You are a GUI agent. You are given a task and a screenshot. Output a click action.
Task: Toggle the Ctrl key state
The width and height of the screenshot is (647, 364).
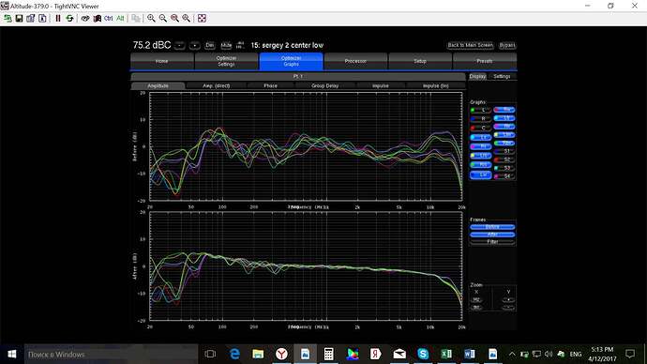click(x=109, y=18)
